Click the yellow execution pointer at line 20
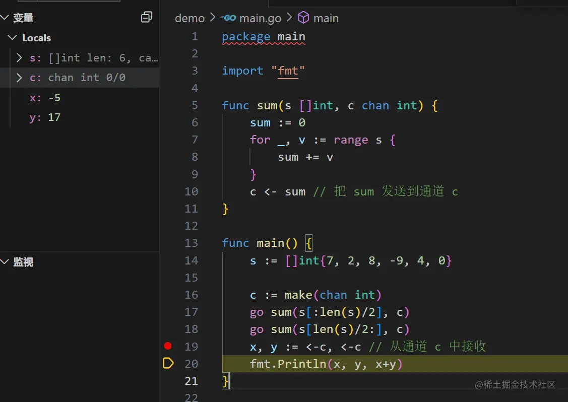The width and height of the screenshot is (568, 402). coord(168,363)
